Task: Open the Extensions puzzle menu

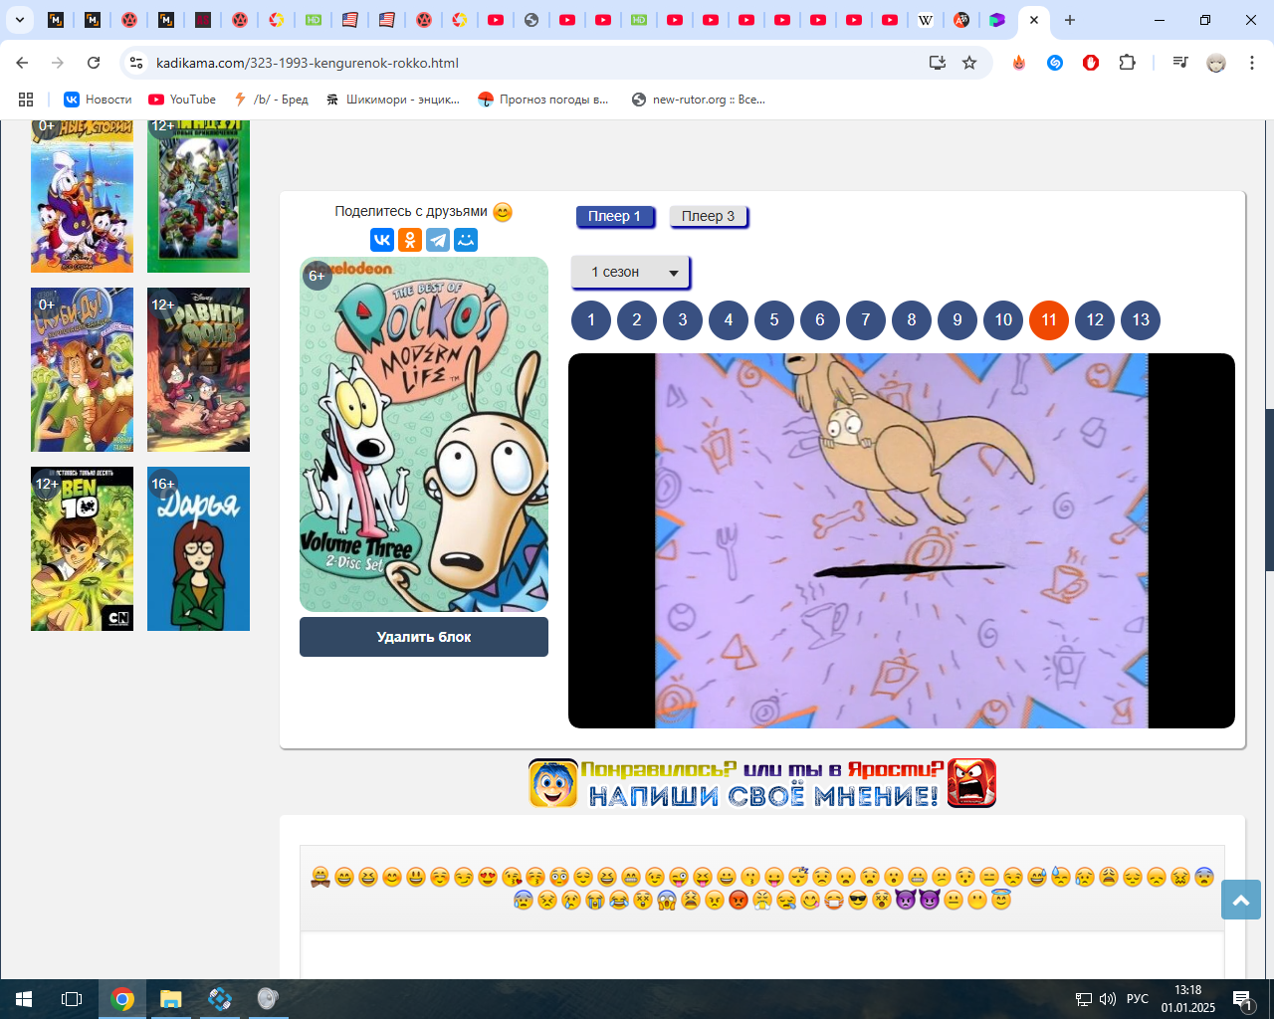Action: coord(1127,63)
